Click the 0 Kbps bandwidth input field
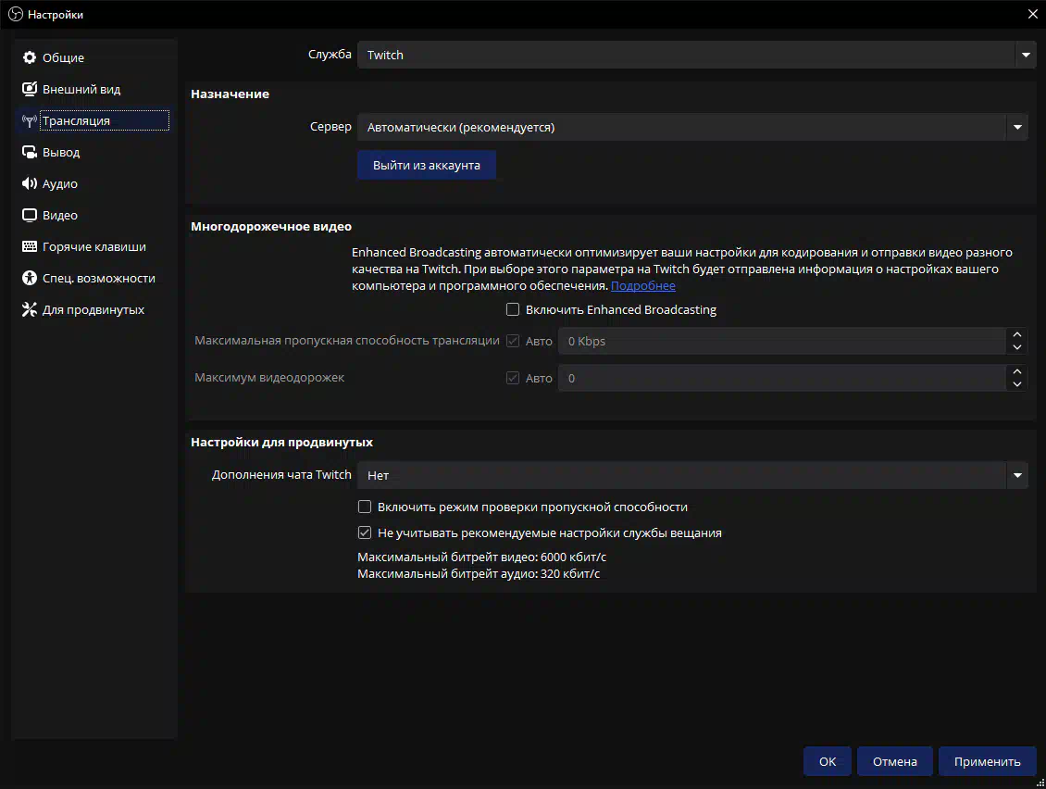 [x=782, y=341]
